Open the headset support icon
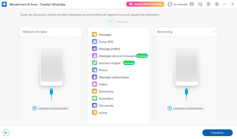Viewport: 237px width, 139px height. pyautogui.click(x=200, y=4)
